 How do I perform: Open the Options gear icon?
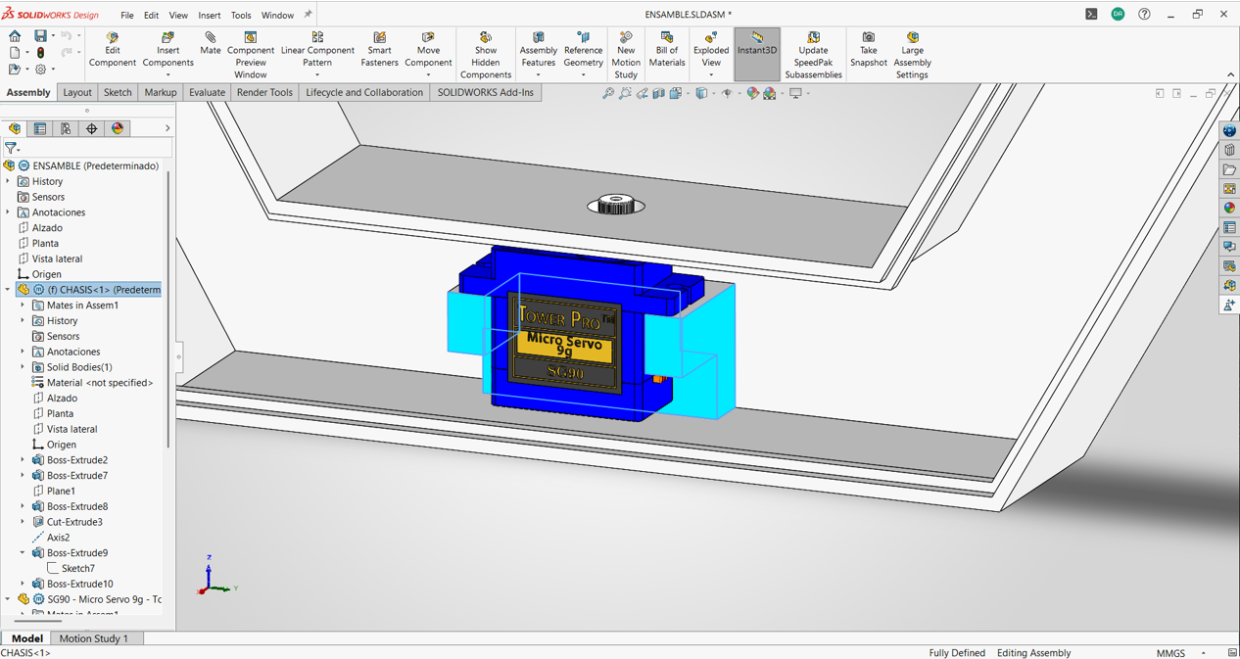[40, 70]
